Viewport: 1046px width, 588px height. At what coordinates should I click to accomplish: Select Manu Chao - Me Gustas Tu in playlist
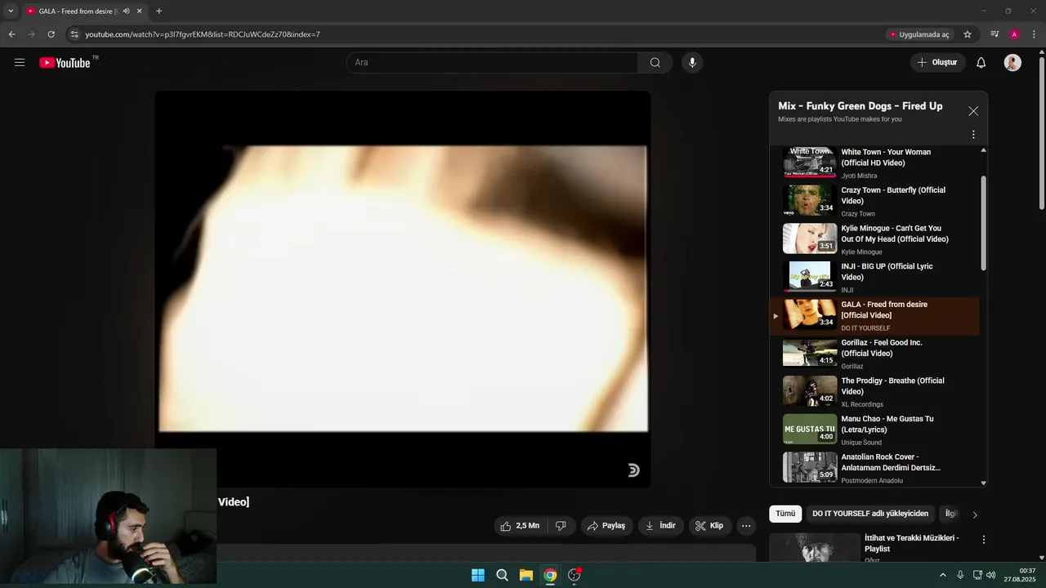pyautogui.click(x=874, y=430)
